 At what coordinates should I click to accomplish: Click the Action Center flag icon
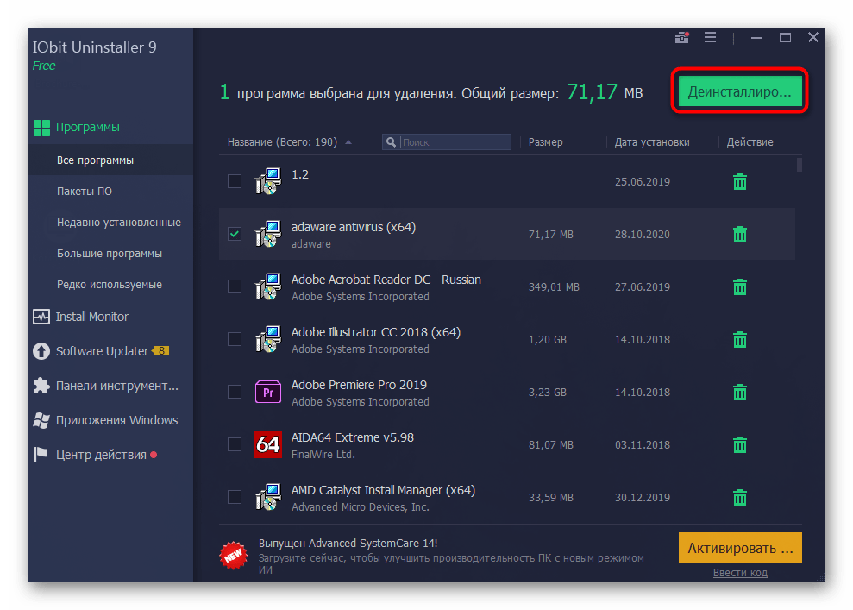click(41, 455)
